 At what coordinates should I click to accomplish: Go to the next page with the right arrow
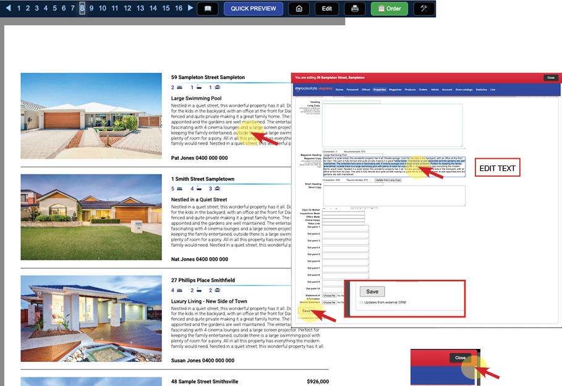point(190,8)
